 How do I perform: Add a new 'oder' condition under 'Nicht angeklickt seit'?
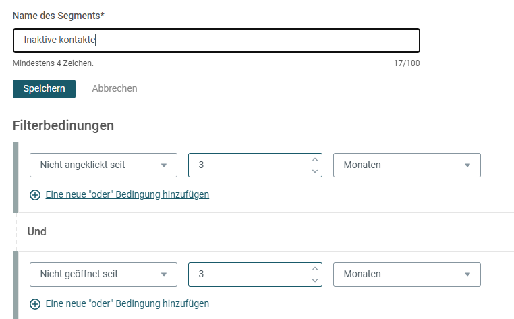[127, 194]
